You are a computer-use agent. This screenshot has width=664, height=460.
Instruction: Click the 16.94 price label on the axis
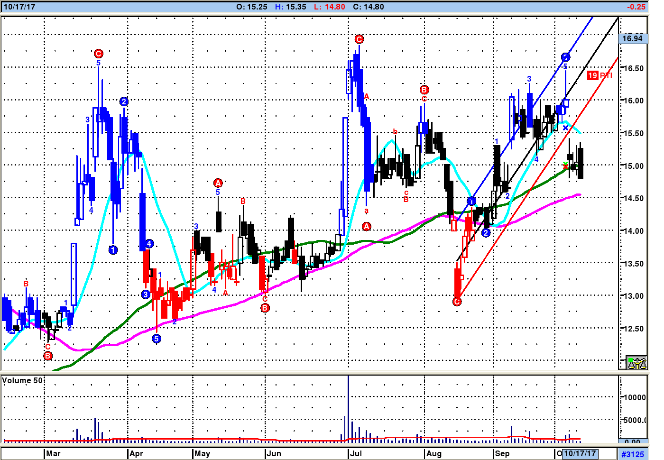point(633,38)
